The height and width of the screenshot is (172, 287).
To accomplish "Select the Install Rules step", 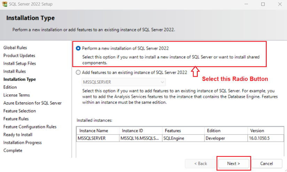I will [x=15, y=71].
